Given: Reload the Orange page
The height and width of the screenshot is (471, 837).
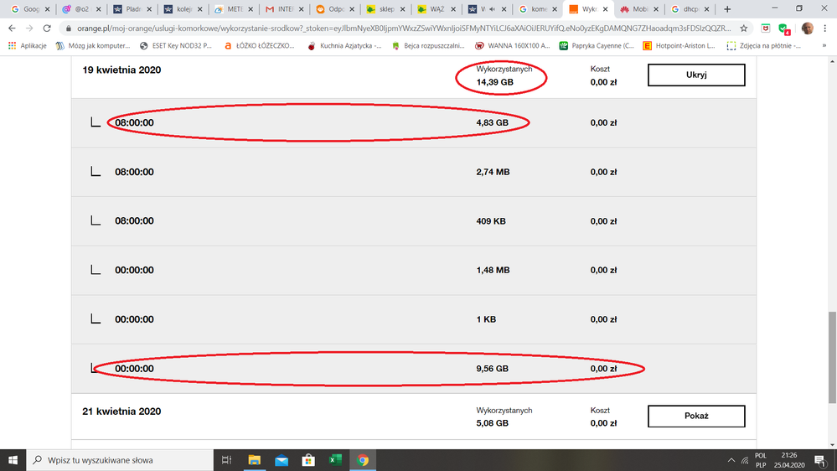Looking at the screenshot, I should pyautogui.click(x=47, y=28).
